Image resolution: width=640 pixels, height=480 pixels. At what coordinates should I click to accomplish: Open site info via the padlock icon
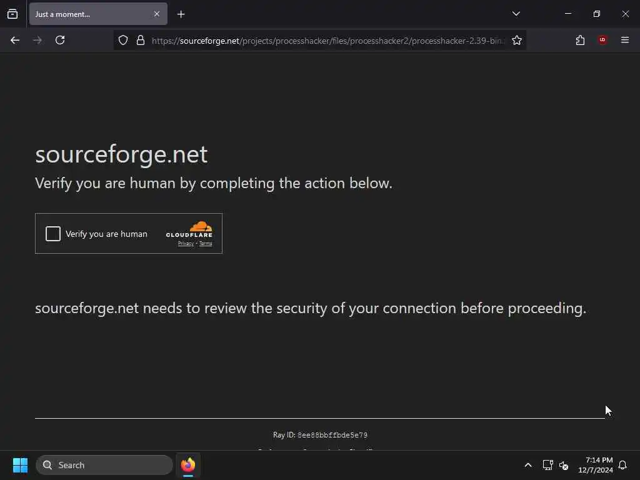tap(141, 40)
